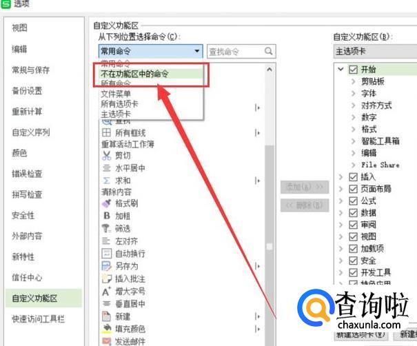Open the 信任中心 options category
This screenshot has height=346, width=417.
(27, 277)
